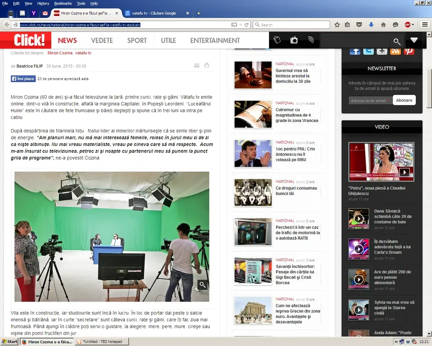Open the RSS feed icon in the black header bar
This screenshot has width=432, height=346.
pyautogui.click(x=311, y=41)
